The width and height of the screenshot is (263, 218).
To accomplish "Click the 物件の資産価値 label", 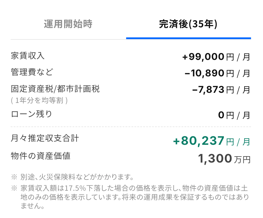I will click(41, 156).
